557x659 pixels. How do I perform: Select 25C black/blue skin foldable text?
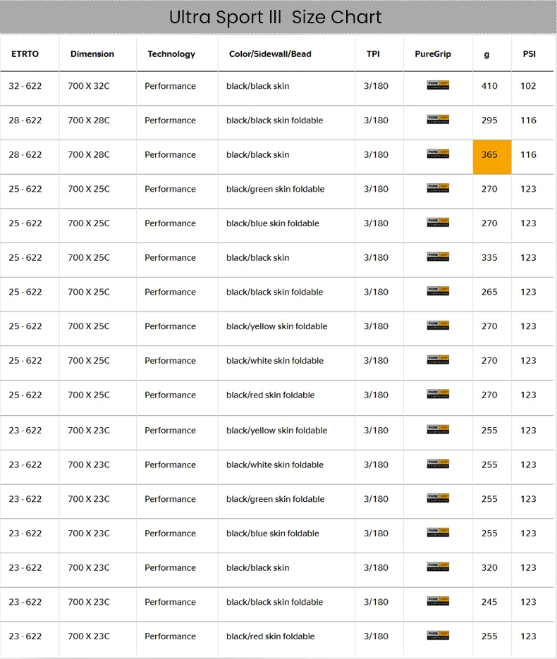(x=273, y=223)
